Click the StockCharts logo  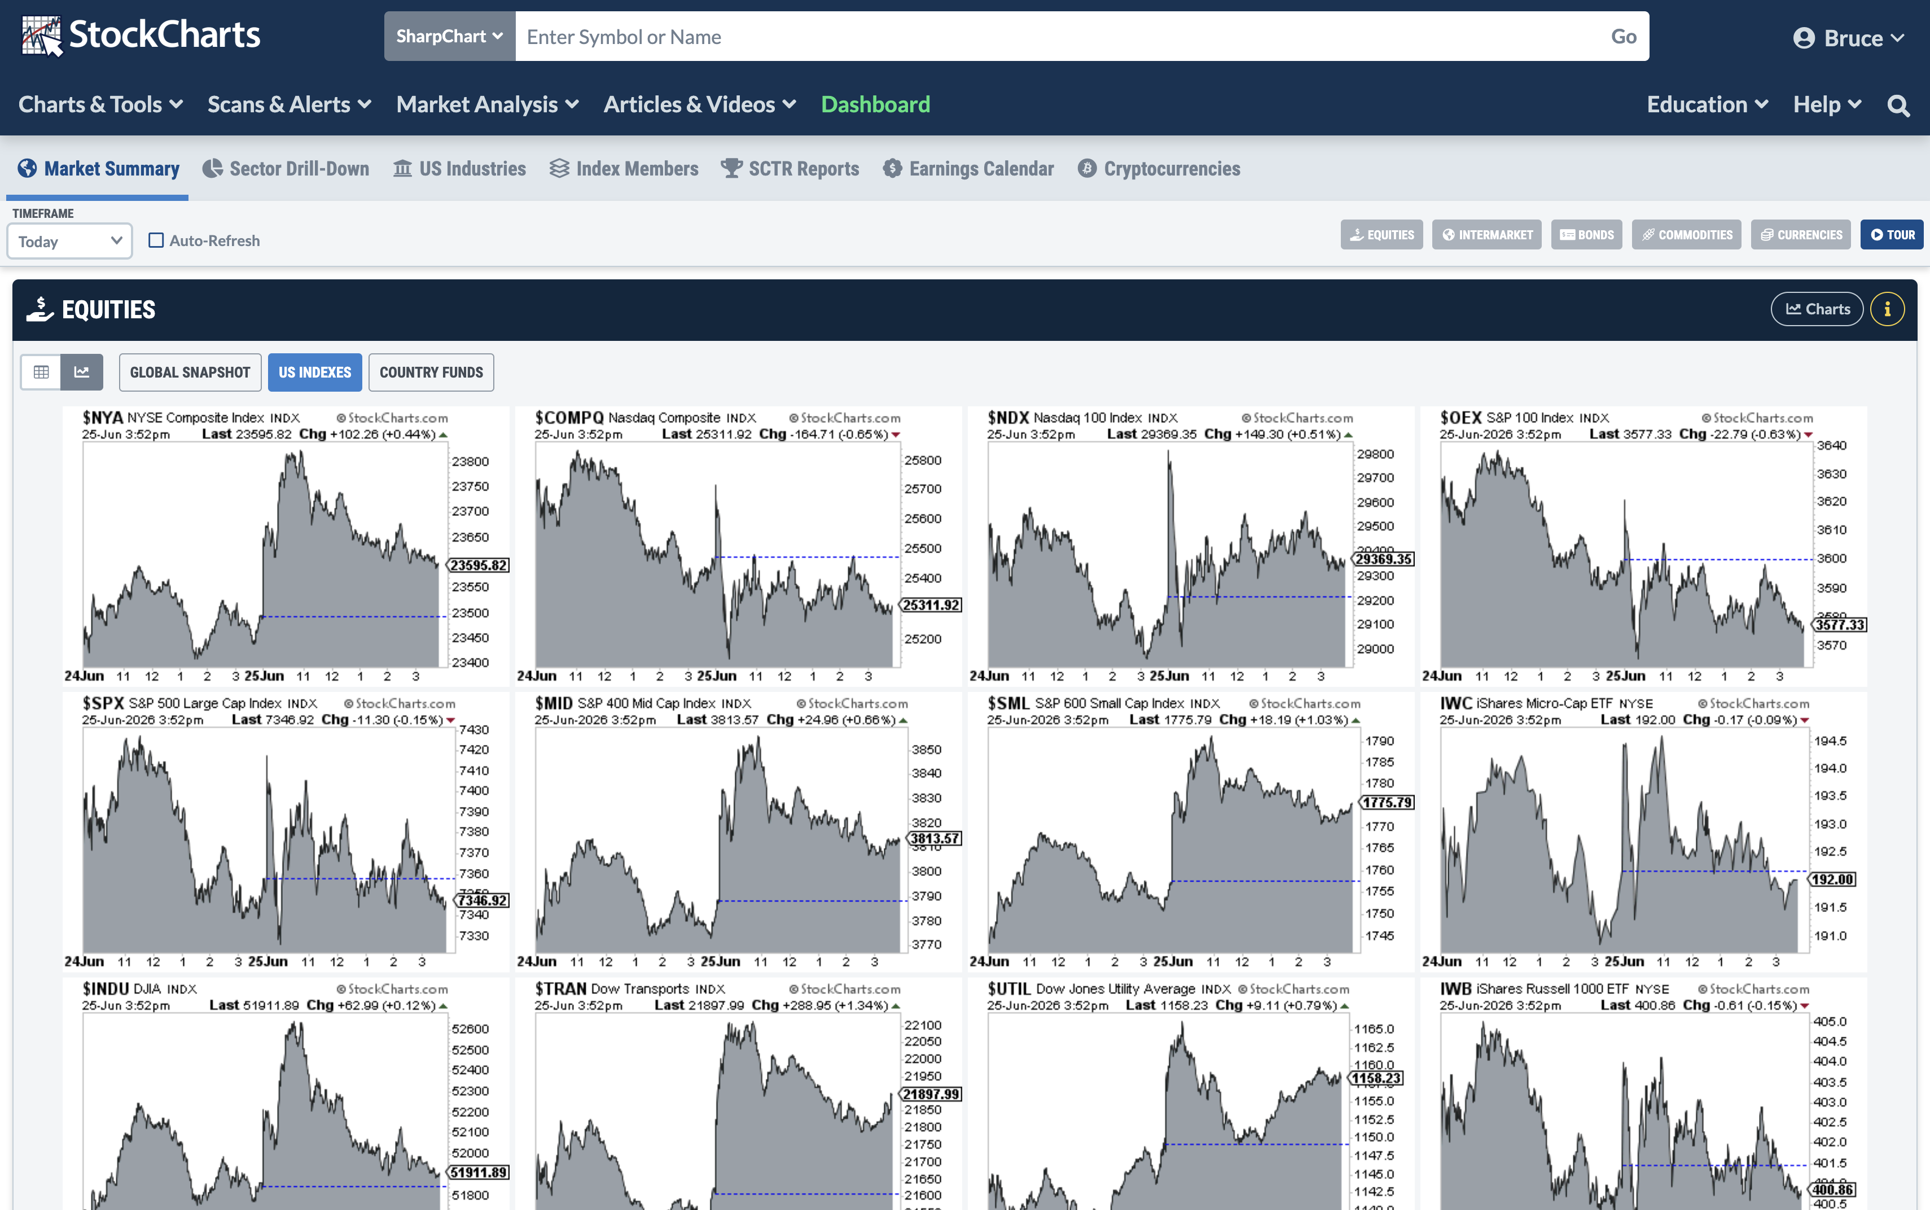click(141, 36)
